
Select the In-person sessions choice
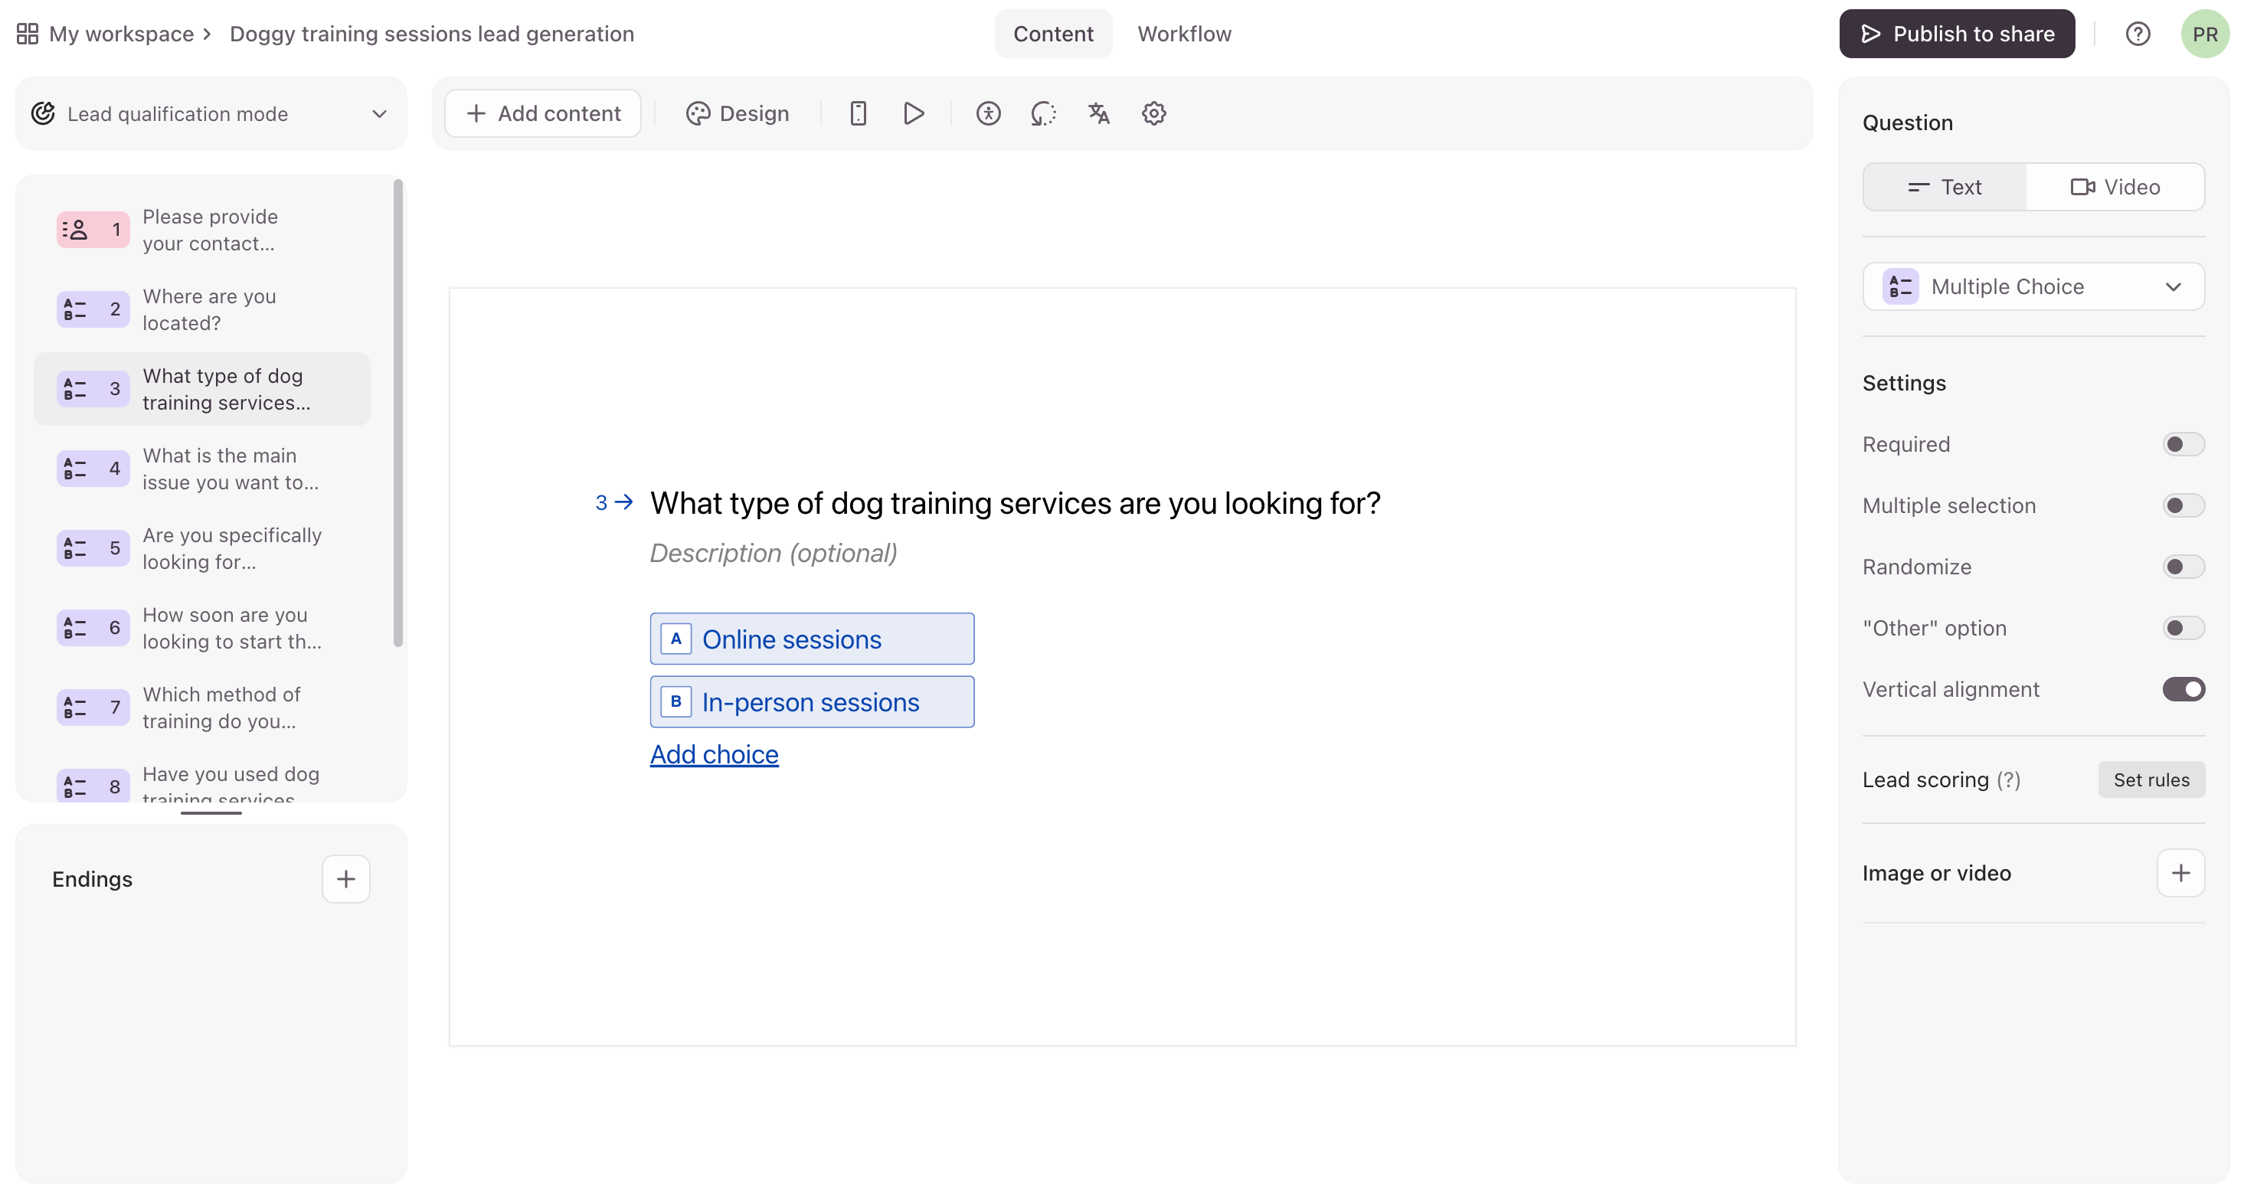(812, 702)
